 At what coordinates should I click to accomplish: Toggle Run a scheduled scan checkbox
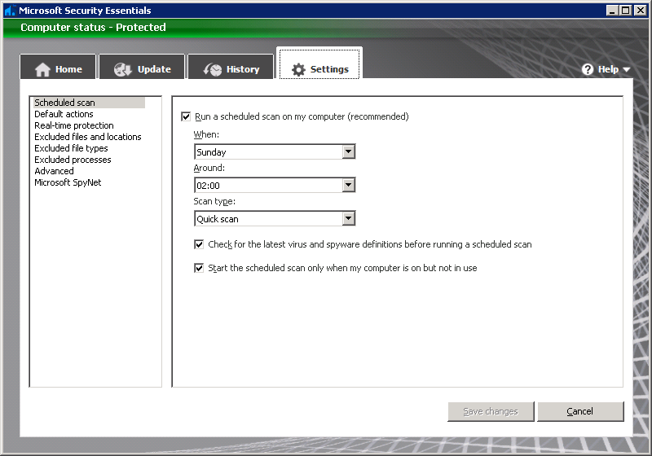coord(186,116)
